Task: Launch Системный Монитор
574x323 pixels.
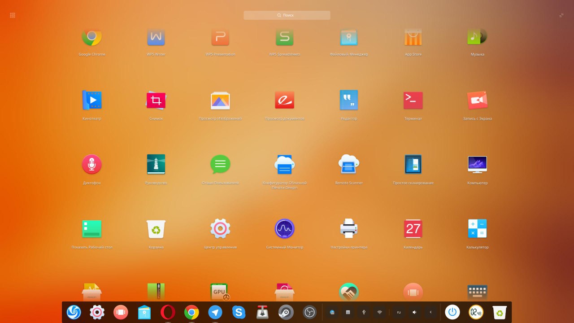Action: (x=284, y=229)
